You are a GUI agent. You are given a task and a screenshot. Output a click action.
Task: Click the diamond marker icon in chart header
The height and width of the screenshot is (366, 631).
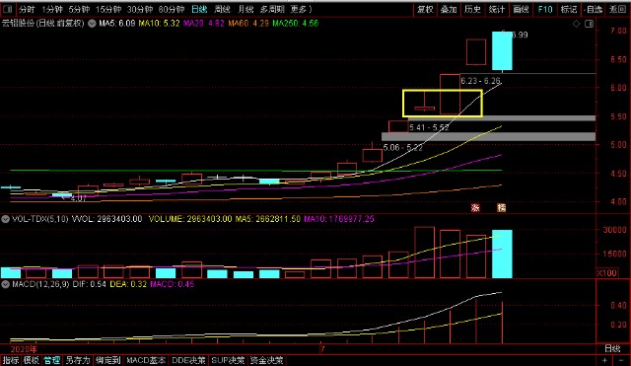[576, 24]
